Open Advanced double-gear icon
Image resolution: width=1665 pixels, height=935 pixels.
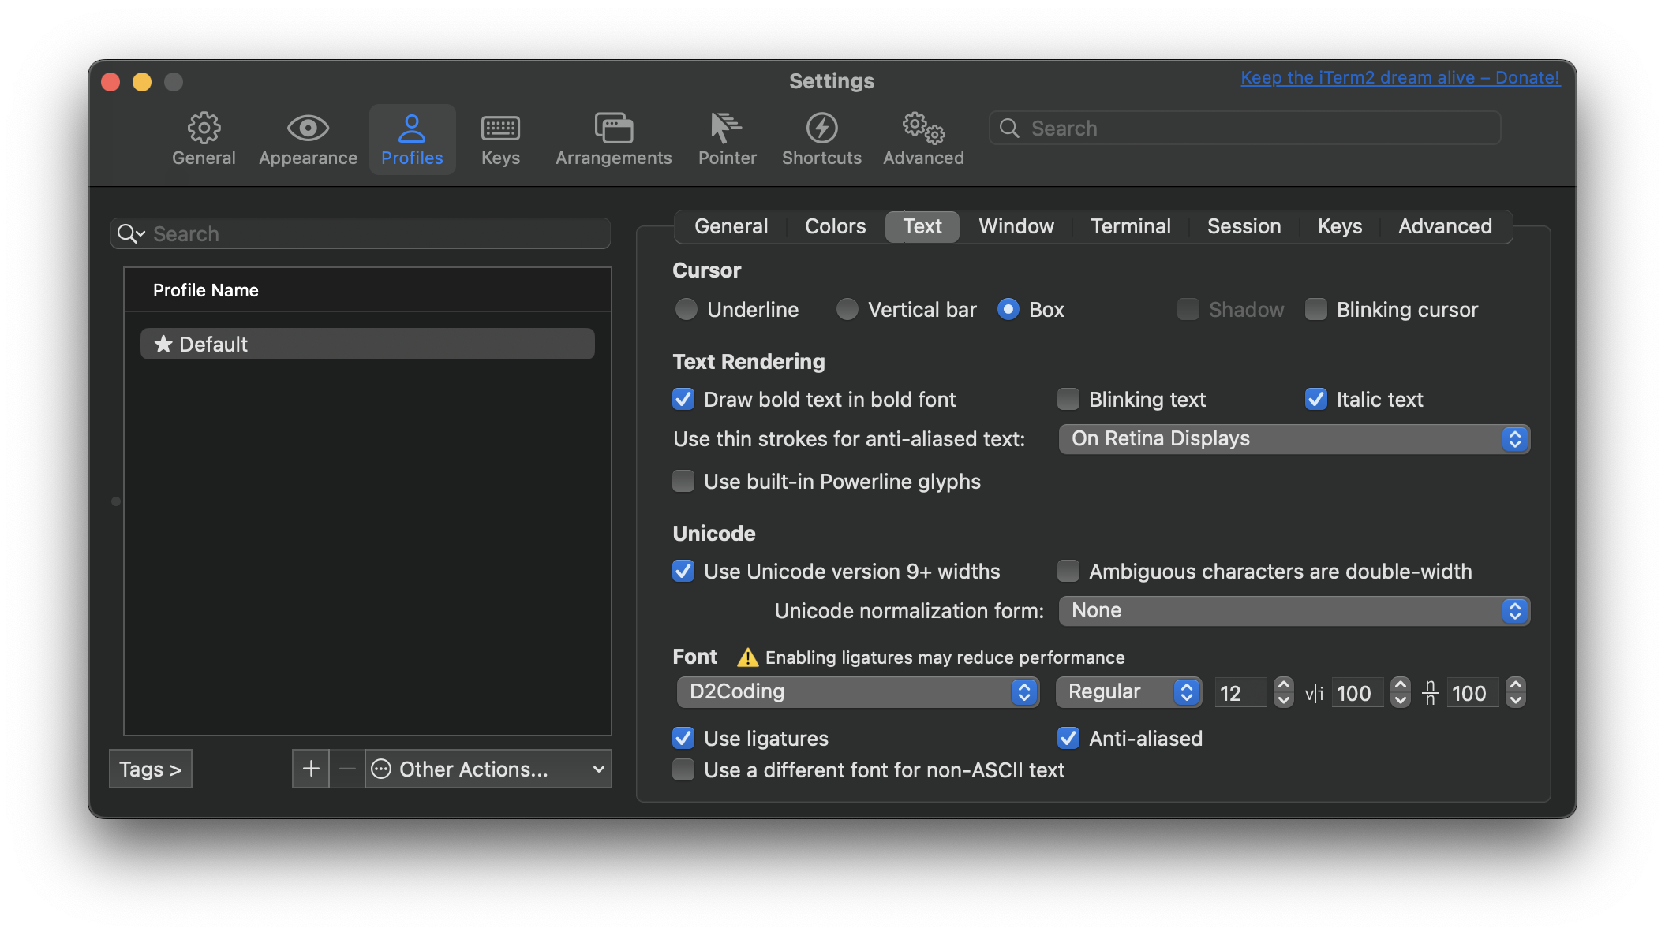[x=923, y=128]
